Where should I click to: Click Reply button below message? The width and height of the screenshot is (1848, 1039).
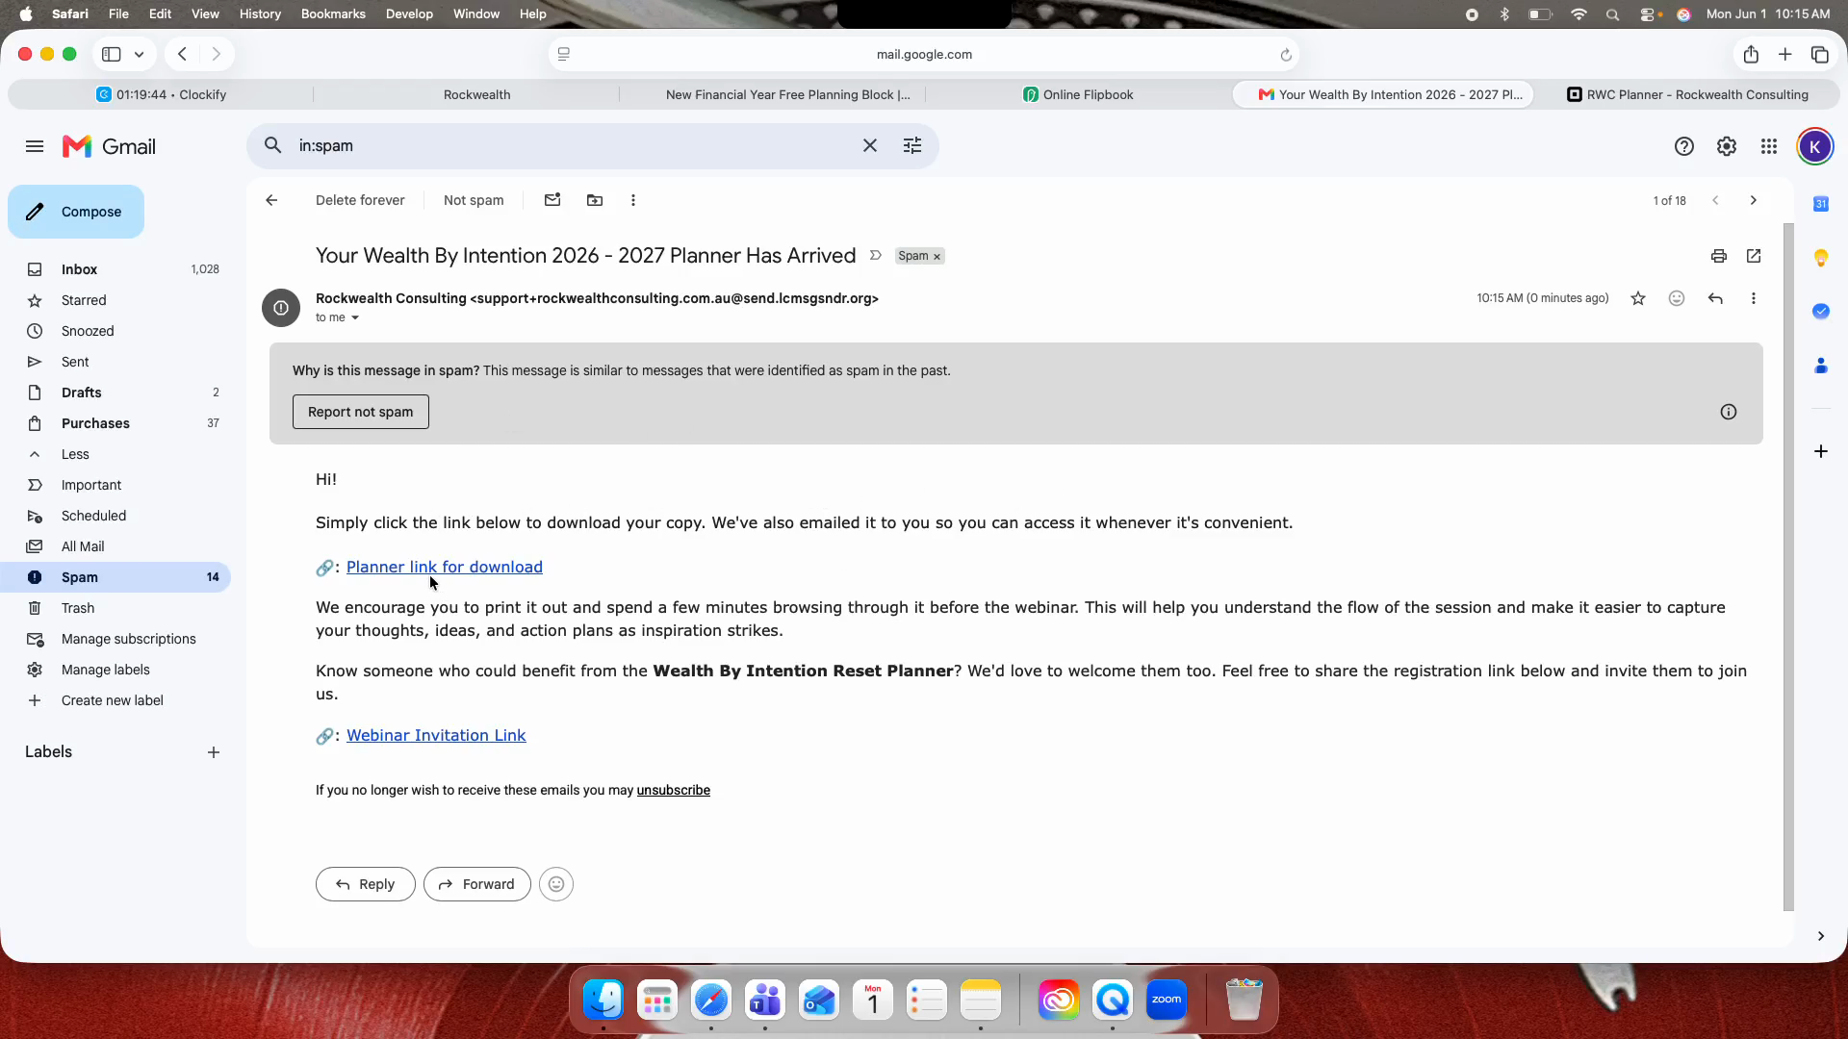(366, 884)
